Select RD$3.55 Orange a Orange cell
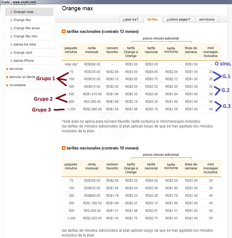The width and height of the screenshot is (232, 238). click(x=131, y=72)
